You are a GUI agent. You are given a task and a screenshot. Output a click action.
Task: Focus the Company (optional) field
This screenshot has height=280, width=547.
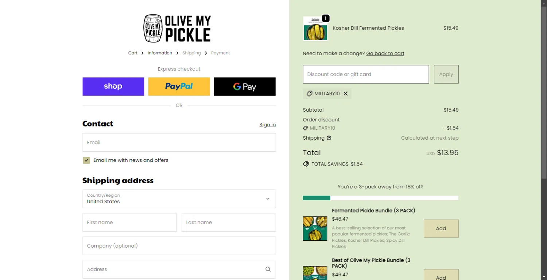click(x=179, y=246)
